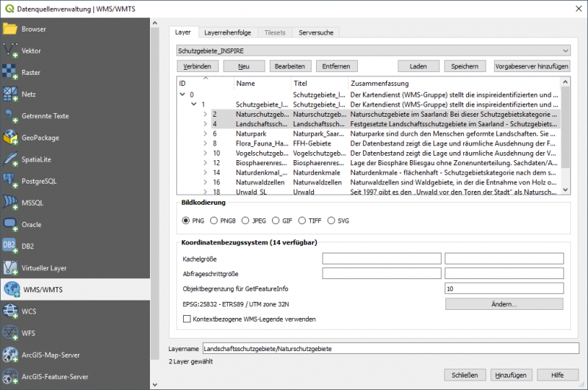Collapse tree node with ID 1
Screen dimensions: 588x390
coord(193,104)
